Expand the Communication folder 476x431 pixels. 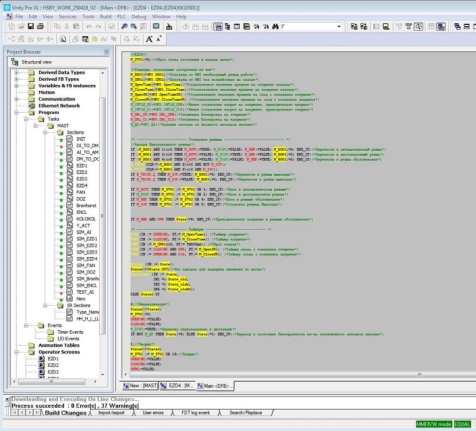click(17, 99)
